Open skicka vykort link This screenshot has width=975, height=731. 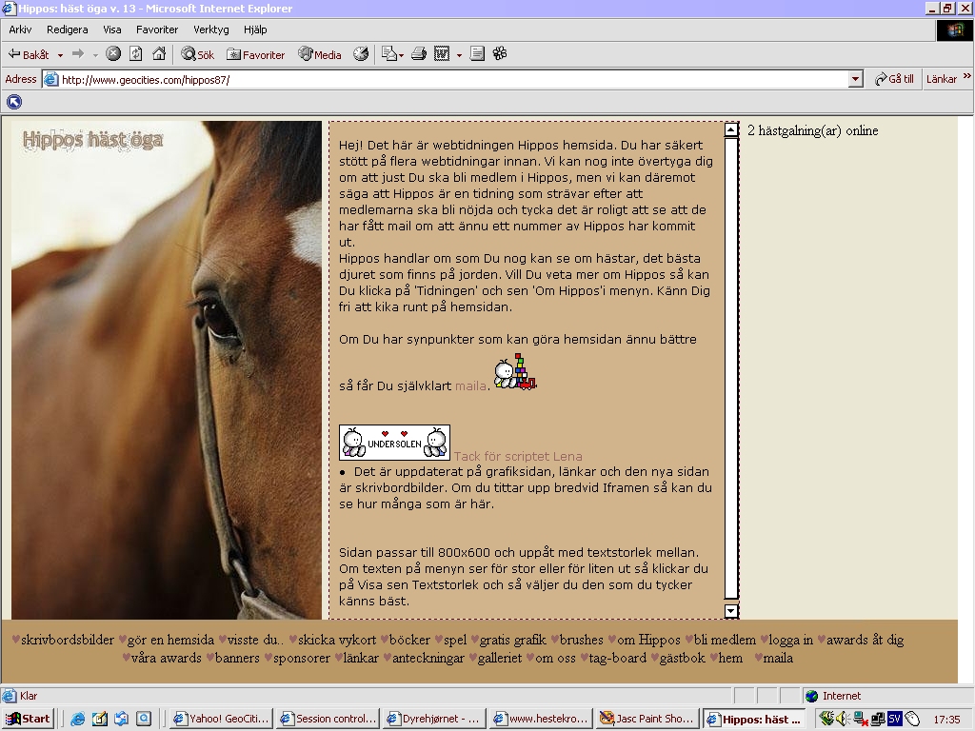(x=337, y=640)
